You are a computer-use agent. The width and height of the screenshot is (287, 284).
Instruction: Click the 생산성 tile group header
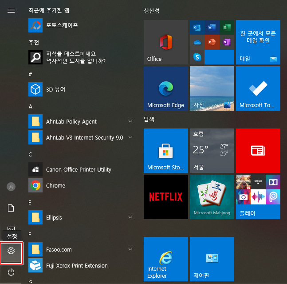pos(152,11)
